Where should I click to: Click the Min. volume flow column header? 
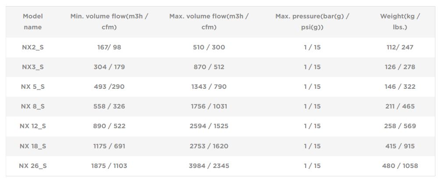pos(109,21)
